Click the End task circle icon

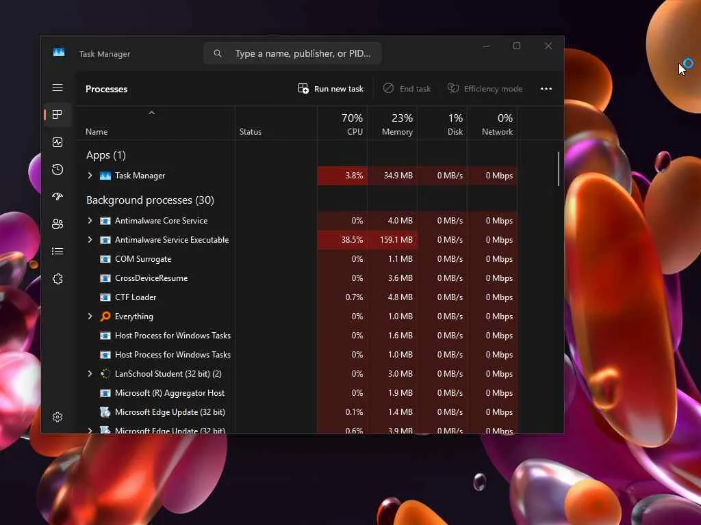[389, 88]
